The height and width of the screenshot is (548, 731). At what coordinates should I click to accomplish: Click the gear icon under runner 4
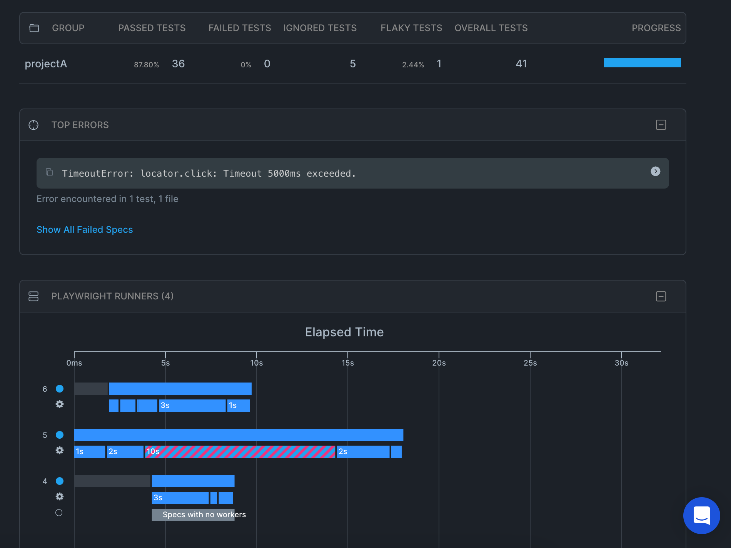click(x=60, y=496)
